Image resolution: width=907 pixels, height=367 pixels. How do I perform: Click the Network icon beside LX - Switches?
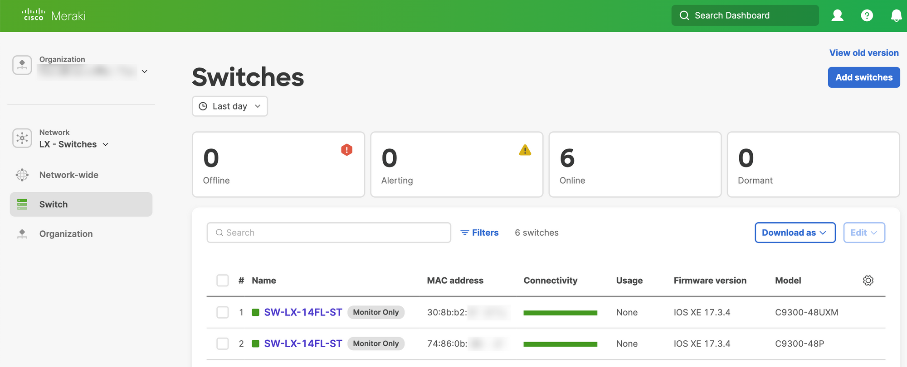click(22, 138)
